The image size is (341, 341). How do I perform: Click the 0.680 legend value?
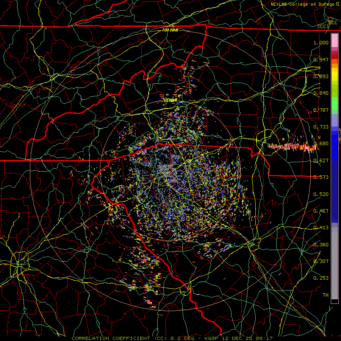(x=321, y=144)
